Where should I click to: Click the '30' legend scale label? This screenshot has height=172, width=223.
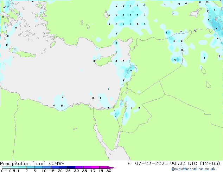pyautogui.click(x=76, y=171)
